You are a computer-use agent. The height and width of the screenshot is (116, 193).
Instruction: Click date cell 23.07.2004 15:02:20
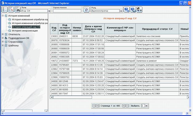click(93, 36)
